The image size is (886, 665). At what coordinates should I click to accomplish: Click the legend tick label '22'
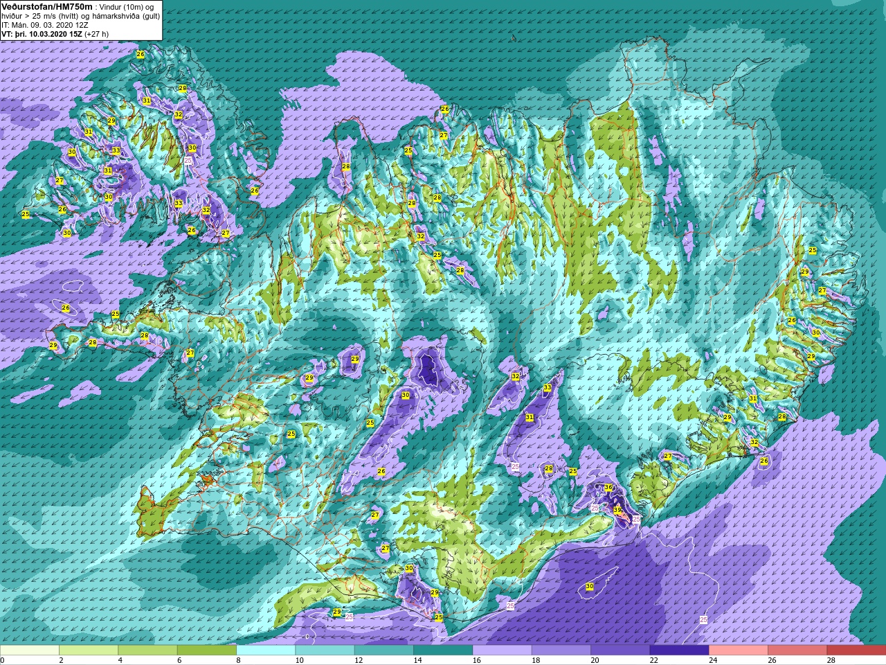click(653, 660)
